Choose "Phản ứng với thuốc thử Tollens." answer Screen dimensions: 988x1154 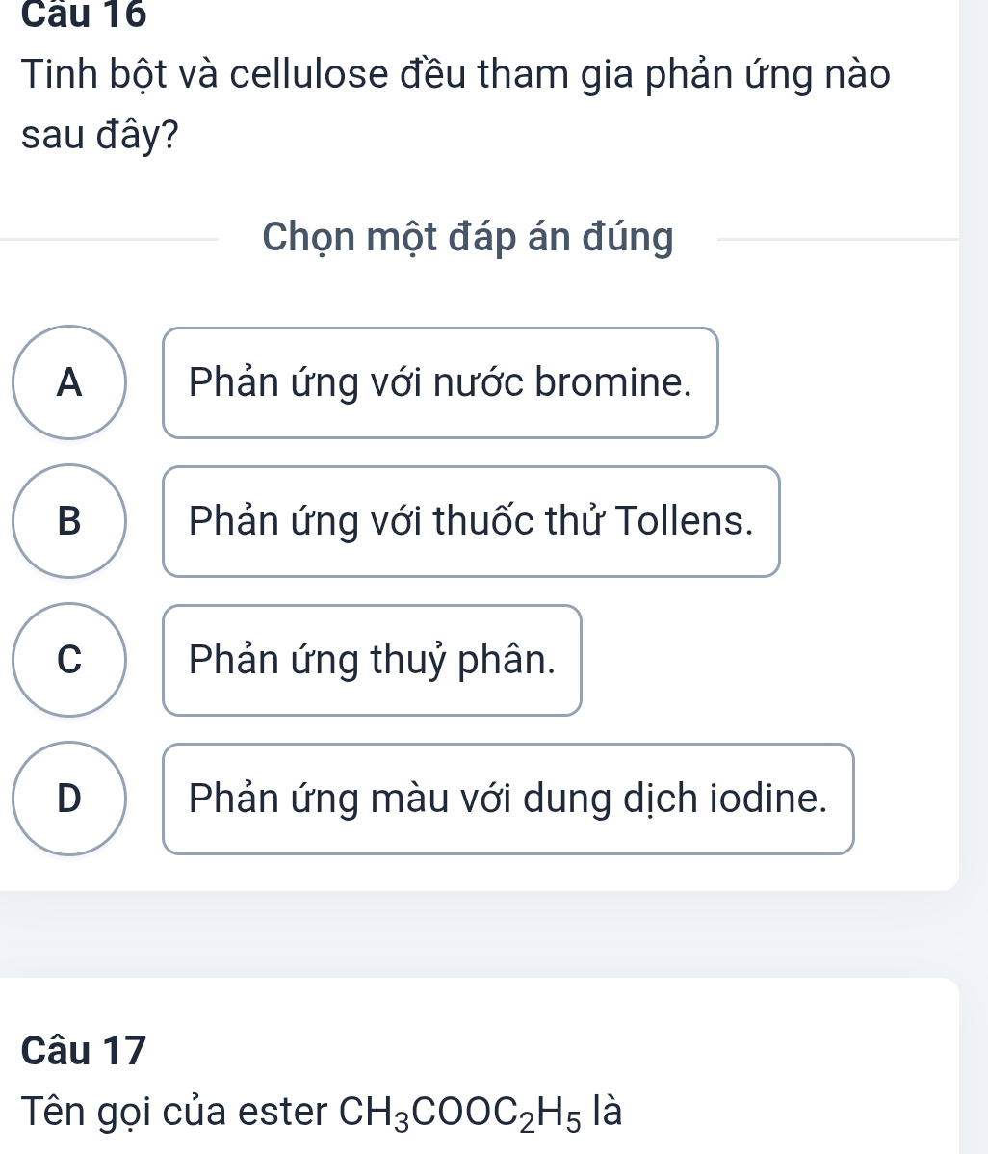[471, 521]
